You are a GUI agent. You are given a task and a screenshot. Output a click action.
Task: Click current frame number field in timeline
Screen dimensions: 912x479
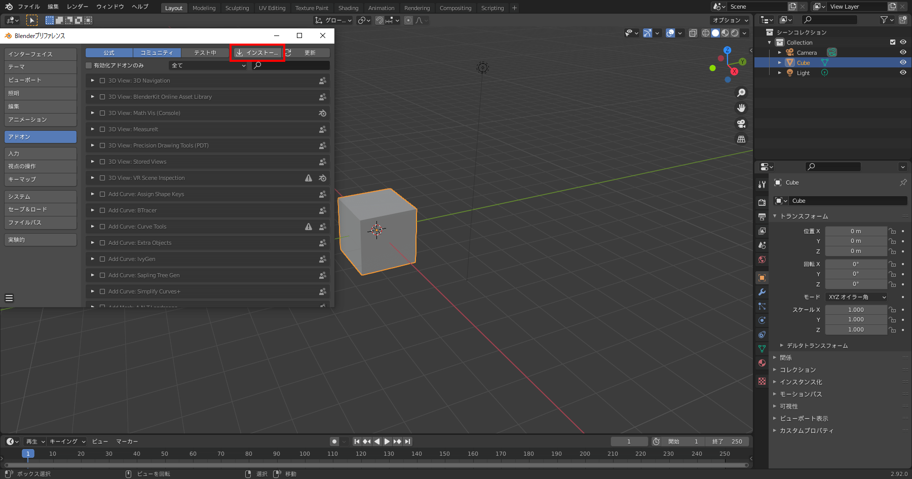click(x=629, y=441)
